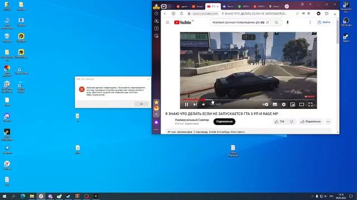Close the error dialog with X

tap(148, 79)
